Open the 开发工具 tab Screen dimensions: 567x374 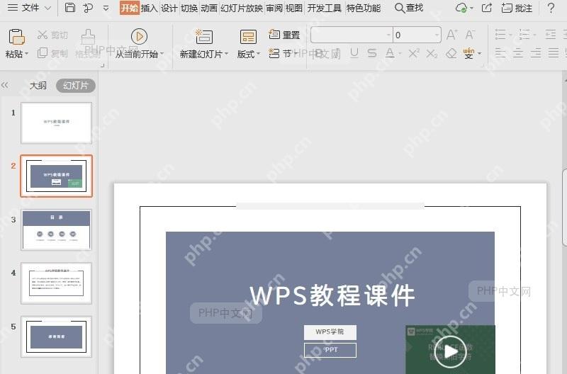(x=325, y=8)
